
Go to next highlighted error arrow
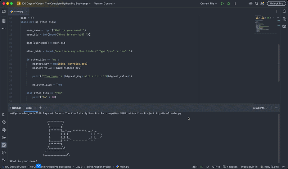(278, 18)
